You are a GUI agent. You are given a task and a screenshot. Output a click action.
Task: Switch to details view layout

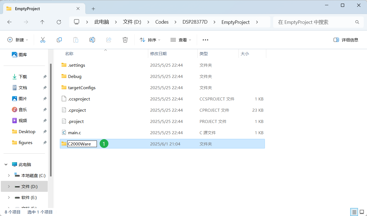(354, 212)
